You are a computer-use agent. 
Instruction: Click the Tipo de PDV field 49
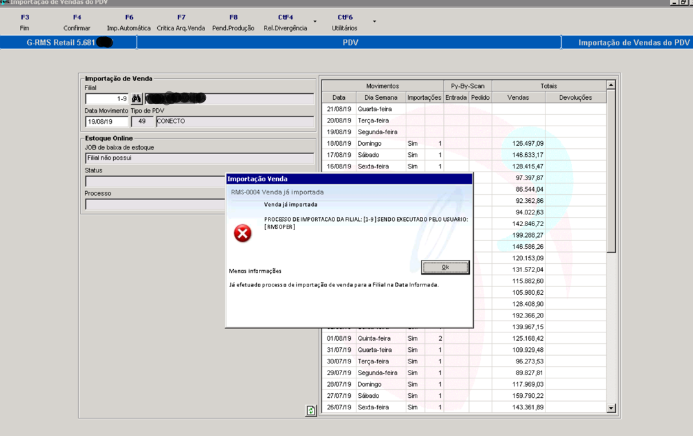click(142, 121)
